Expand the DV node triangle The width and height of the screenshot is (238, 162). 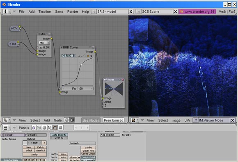coord(12,28)
